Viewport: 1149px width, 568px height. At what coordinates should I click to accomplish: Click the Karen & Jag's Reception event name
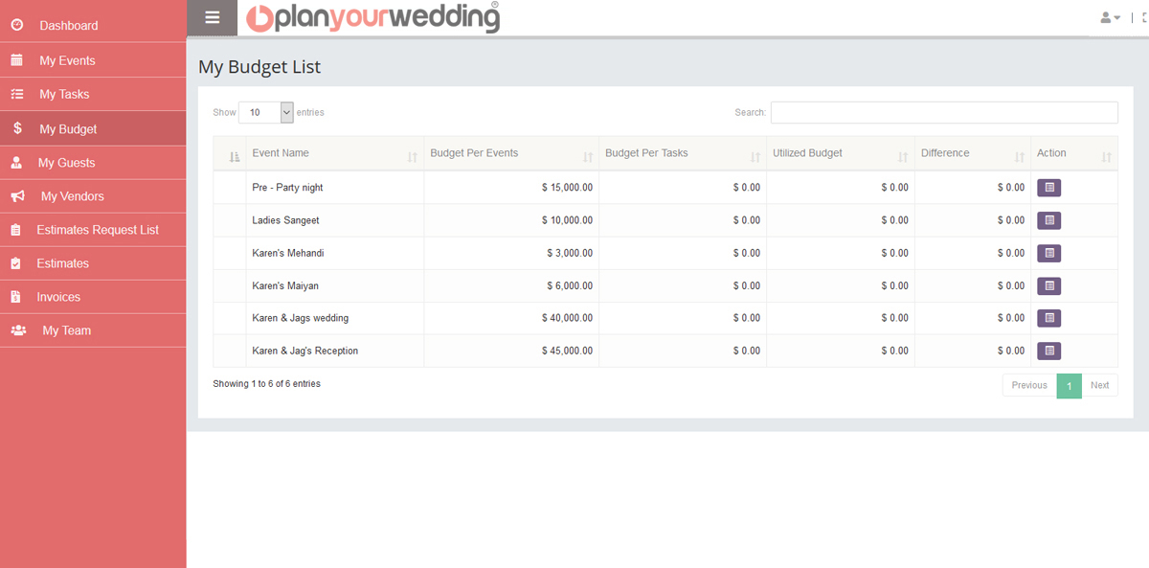coord(304,351)
